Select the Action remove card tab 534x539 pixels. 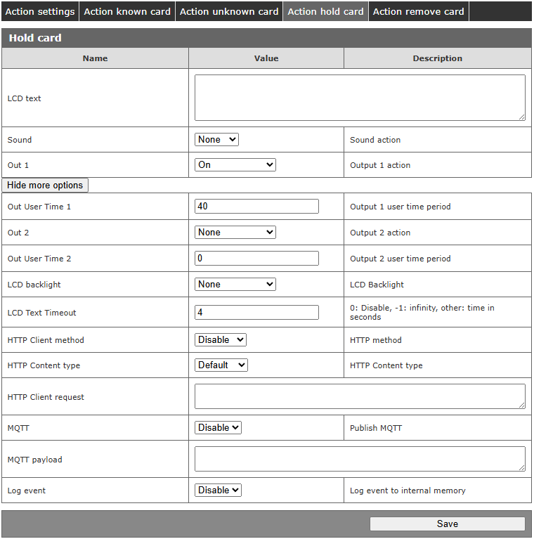(418, 11)
